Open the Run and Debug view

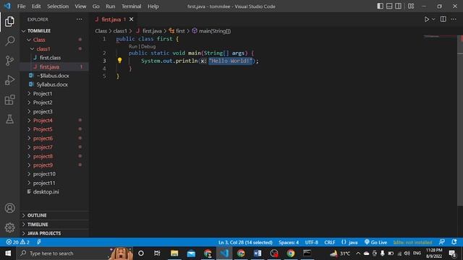9,80
